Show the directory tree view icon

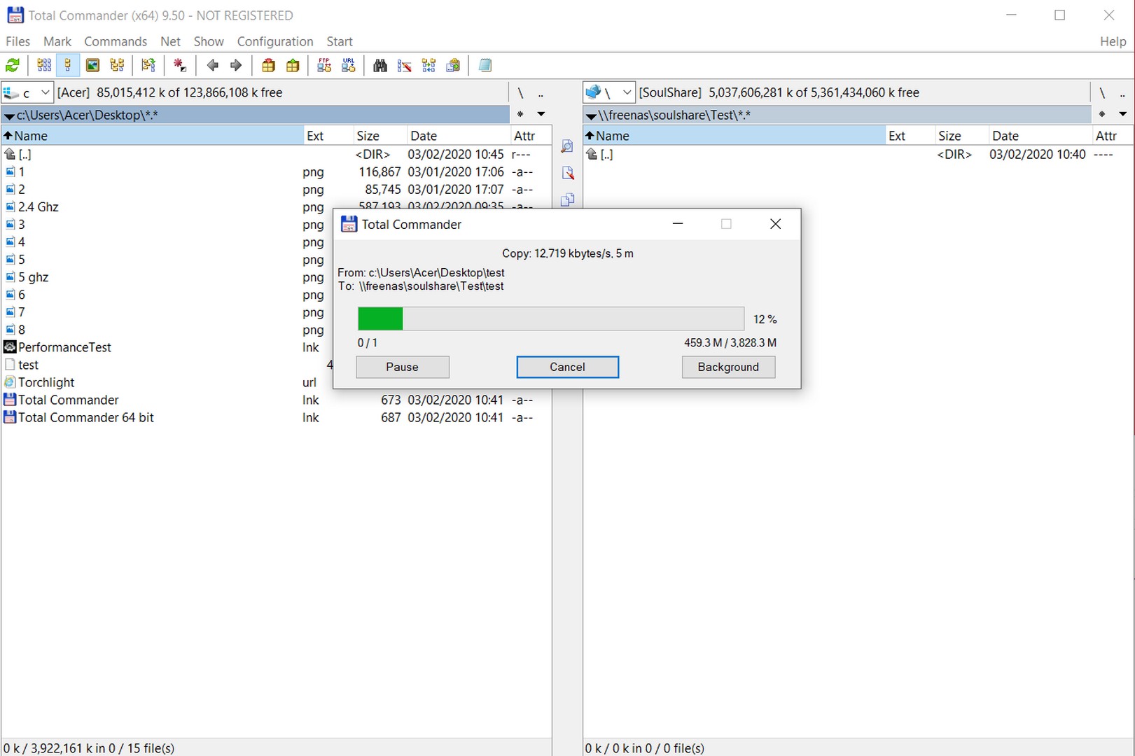[x=117, y=65]
